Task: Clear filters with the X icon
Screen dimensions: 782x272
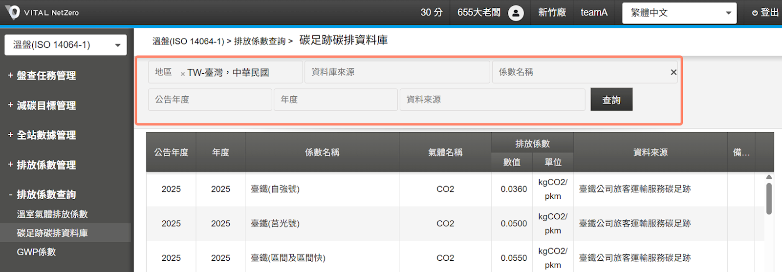Action: click(x=673, y=72)
